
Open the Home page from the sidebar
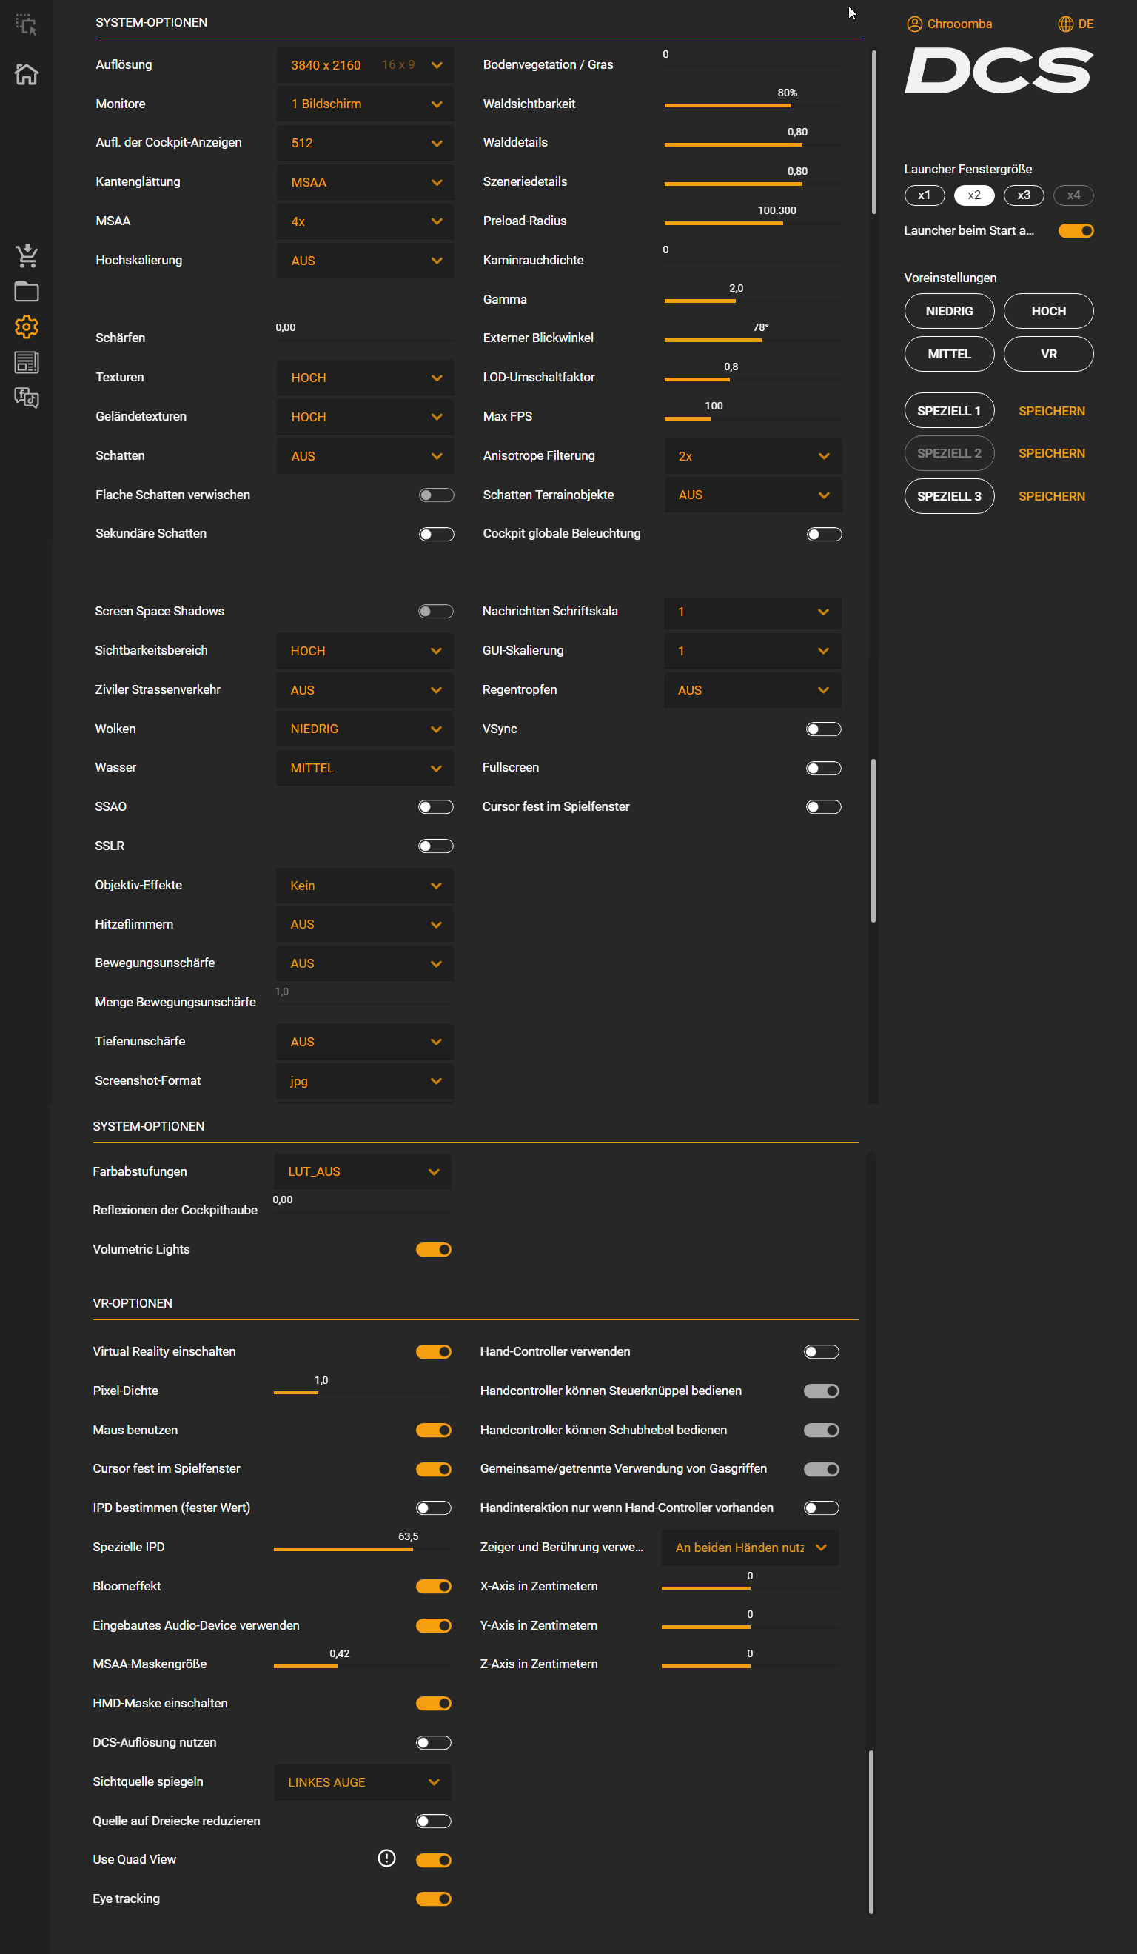click(x=27, y=75)
